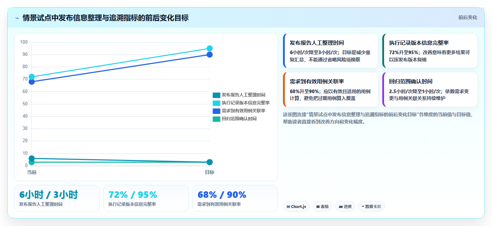Click the 进度 tag icon
492x226 pixels.
[x=340, y=207]
